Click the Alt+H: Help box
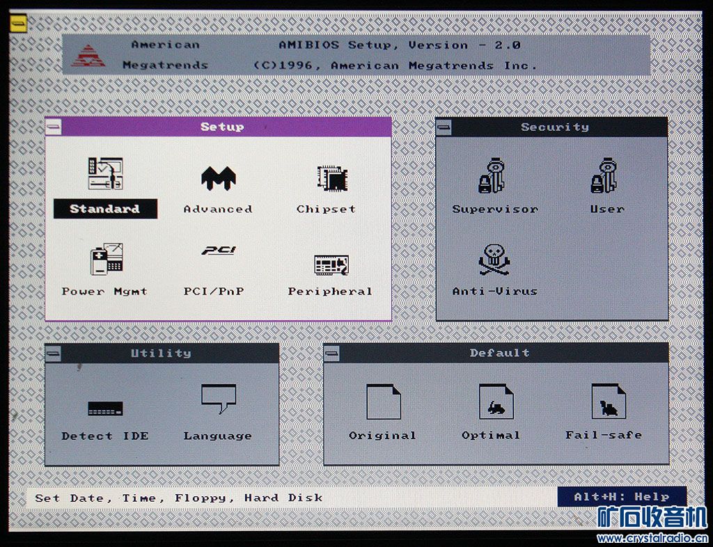Viewport: 713px width, 547px height. point(622,497)
